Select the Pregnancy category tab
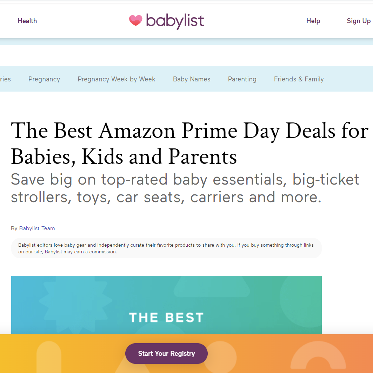This screenshot has height=373, width=373. tap(44, 79)
